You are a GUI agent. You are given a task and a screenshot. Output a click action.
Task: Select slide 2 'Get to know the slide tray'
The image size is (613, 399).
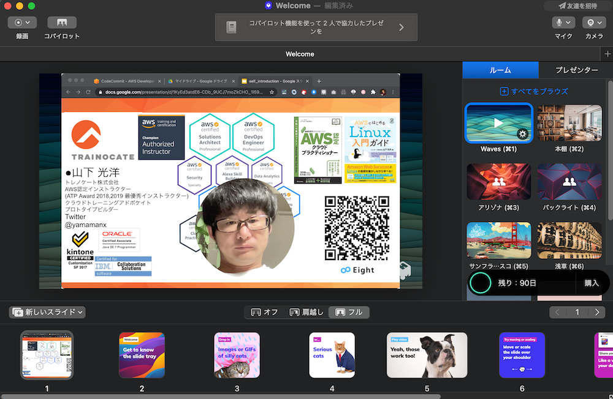pyautogui.click(x=142, y=355)
